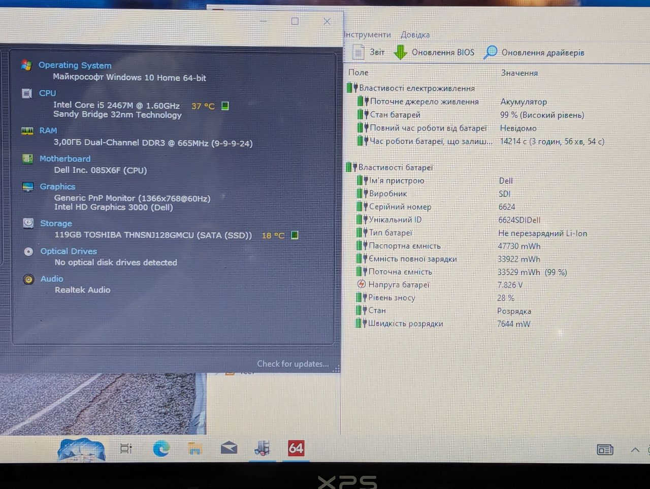
Task: Open the Інструменти menu in AIDA64
Action: point(367,35)
